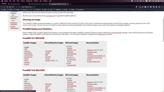
Task: Open the Apple menu
Action: 2,1
